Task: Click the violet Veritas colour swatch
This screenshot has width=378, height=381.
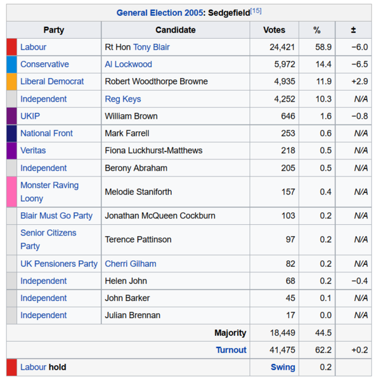Action: (x=11, y=150)
